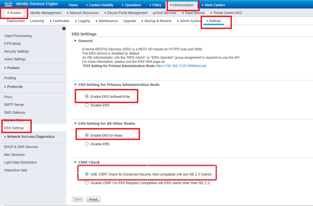
Task: Enable USE CSRF Check for Enhanced Security
Action: tap(87, 174)
